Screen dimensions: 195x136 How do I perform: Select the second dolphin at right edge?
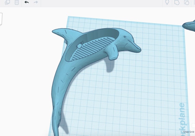(x=190, y=26)
